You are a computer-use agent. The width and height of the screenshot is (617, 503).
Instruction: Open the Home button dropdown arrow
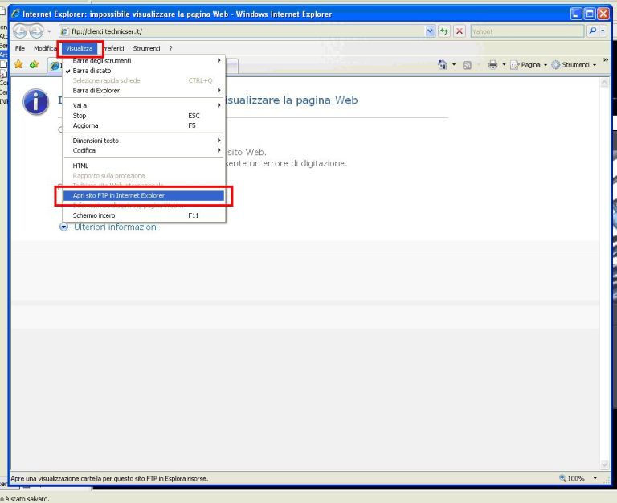pos(454,65)
